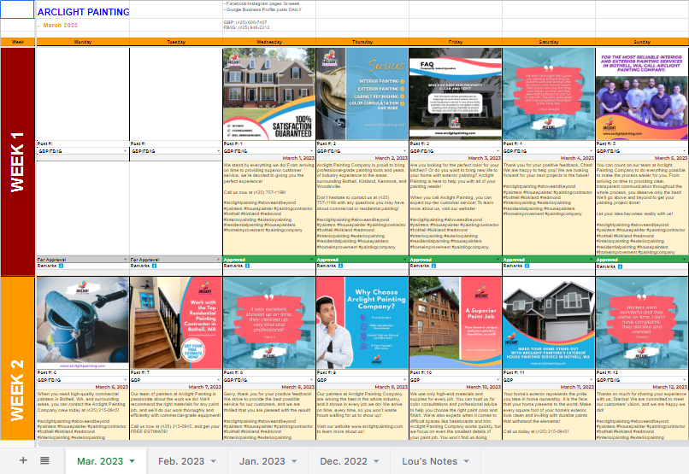Screen dimensions: 689x474
Task: Click the Add Sheet plus icon
Action: point(23,460)
